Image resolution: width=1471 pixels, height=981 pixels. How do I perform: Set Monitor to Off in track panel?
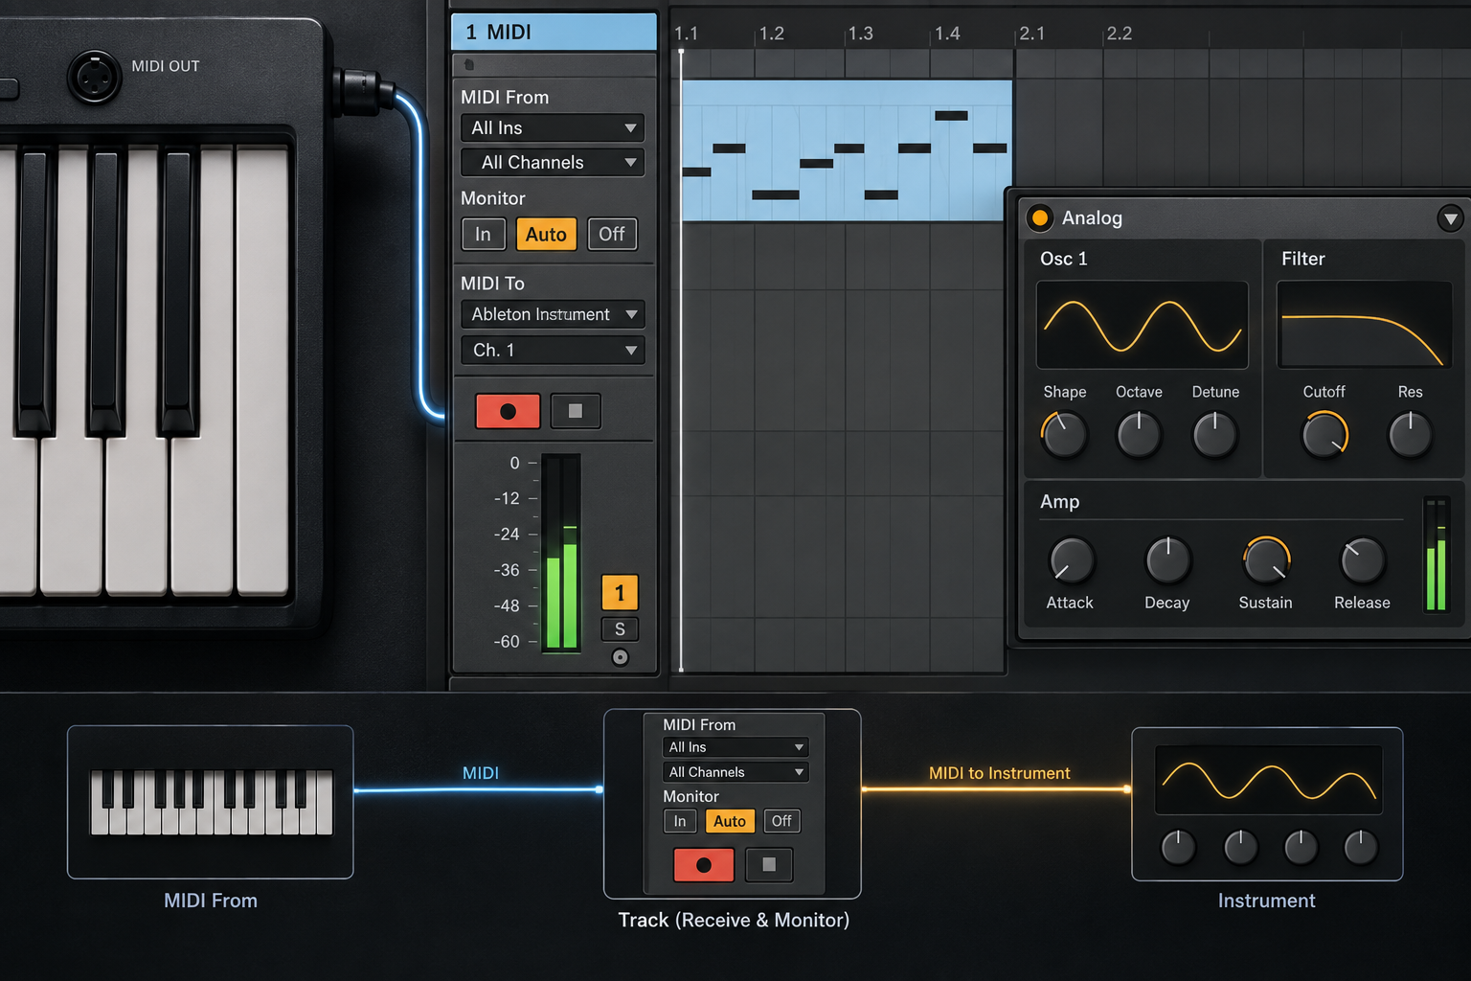point(612,234)
